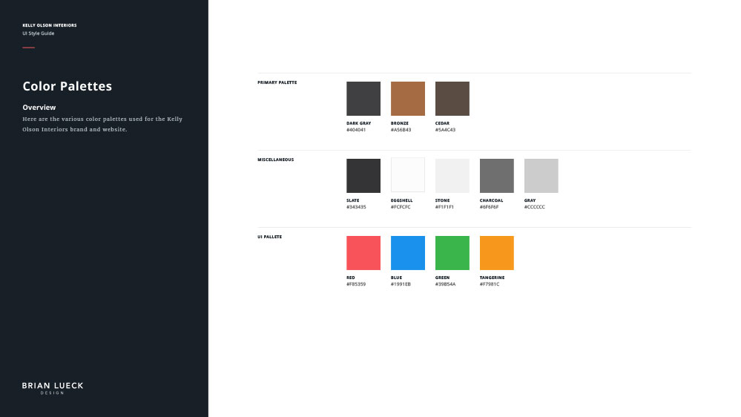The width and height of the screenshot is (741, 417).
Task: Choose the Charcoal swatch
Action: click(x=497, y=175)
